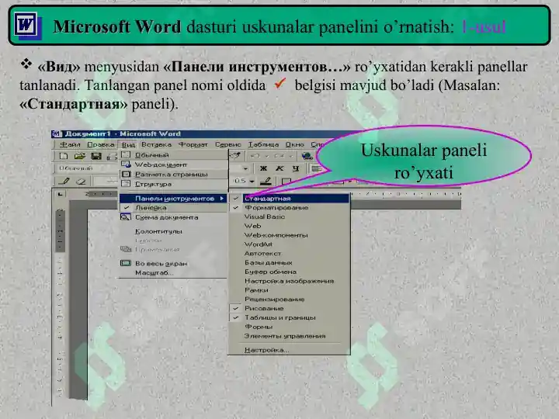
Task: Enable the Формы toolbar
Action: point(289,327)
